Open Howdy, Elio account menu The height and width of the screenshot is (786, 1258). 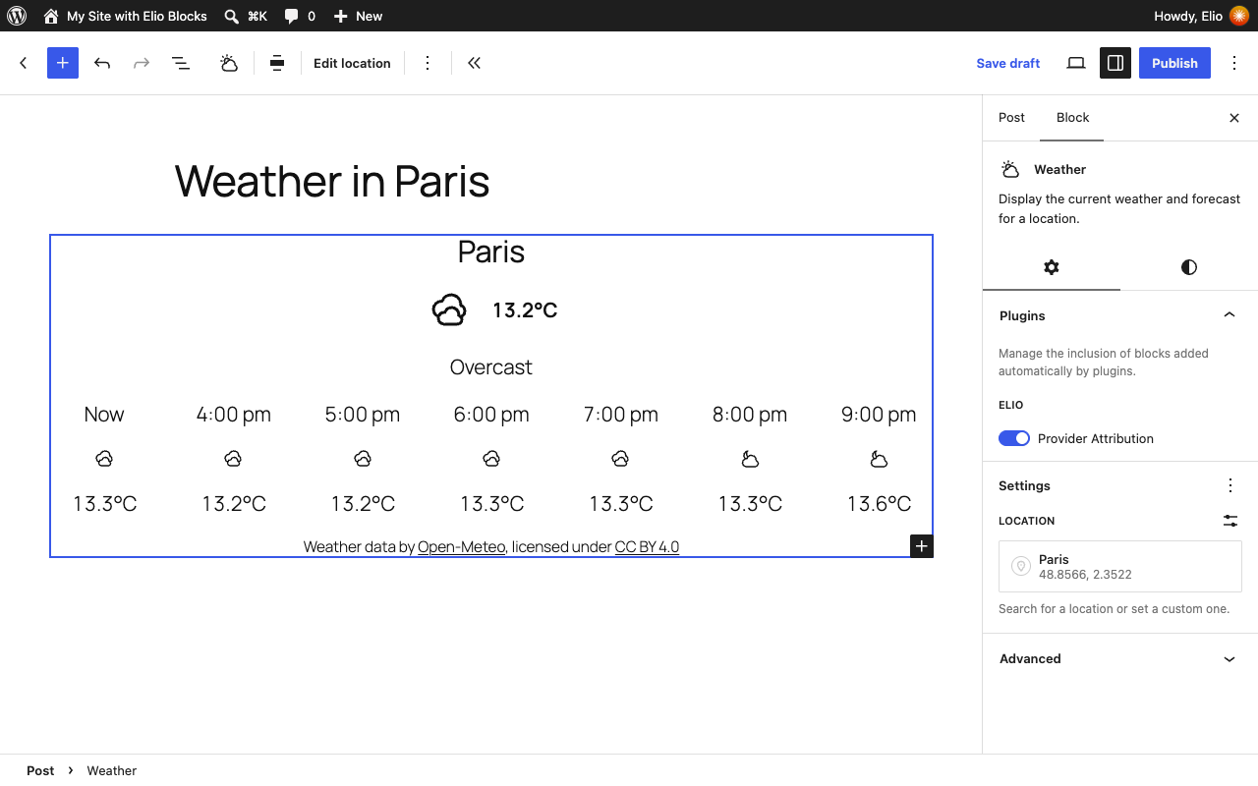point(1201,16)
